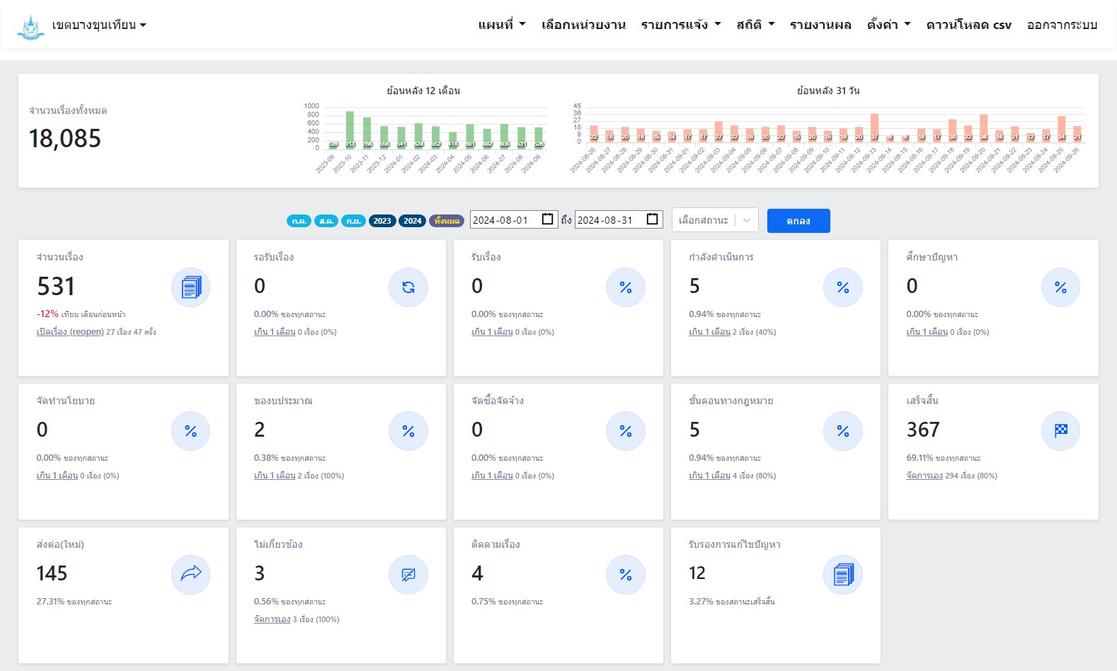The height and width of the screenshot is (671, 1117).
Task: Toggle the ทั้งหมด filter pill
Action: pyautogui.click(x=446, y=221)
